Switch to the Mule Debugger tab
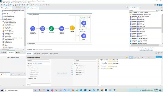This screenshot has height=92, width=163. [x=54, y=54]
